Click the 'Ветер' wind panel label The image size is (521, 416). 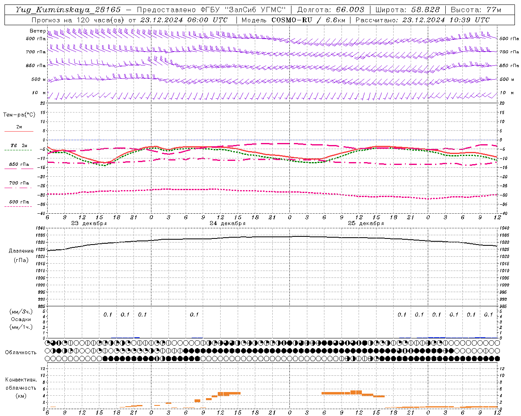[x=37, y=31]
